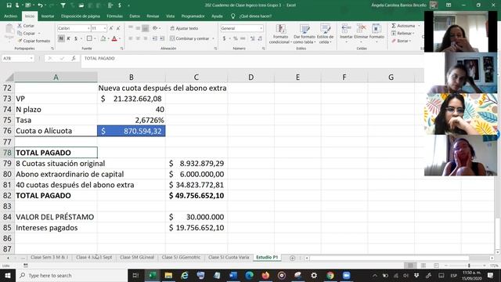This screenshot has height=282, width=501.
Task: Open Formato condicional menu
Action: pos(280,34)
